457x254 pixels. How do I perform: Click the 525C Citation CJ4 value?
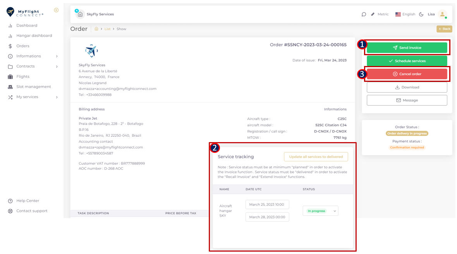[x=331, y=125]
